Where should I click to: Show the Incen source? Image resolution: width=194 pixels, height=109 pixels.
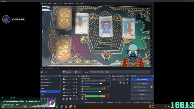74,86
